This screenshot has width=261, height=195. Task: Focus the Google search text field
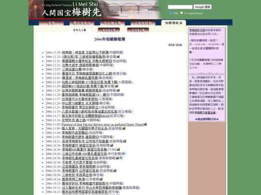(180, 7)
